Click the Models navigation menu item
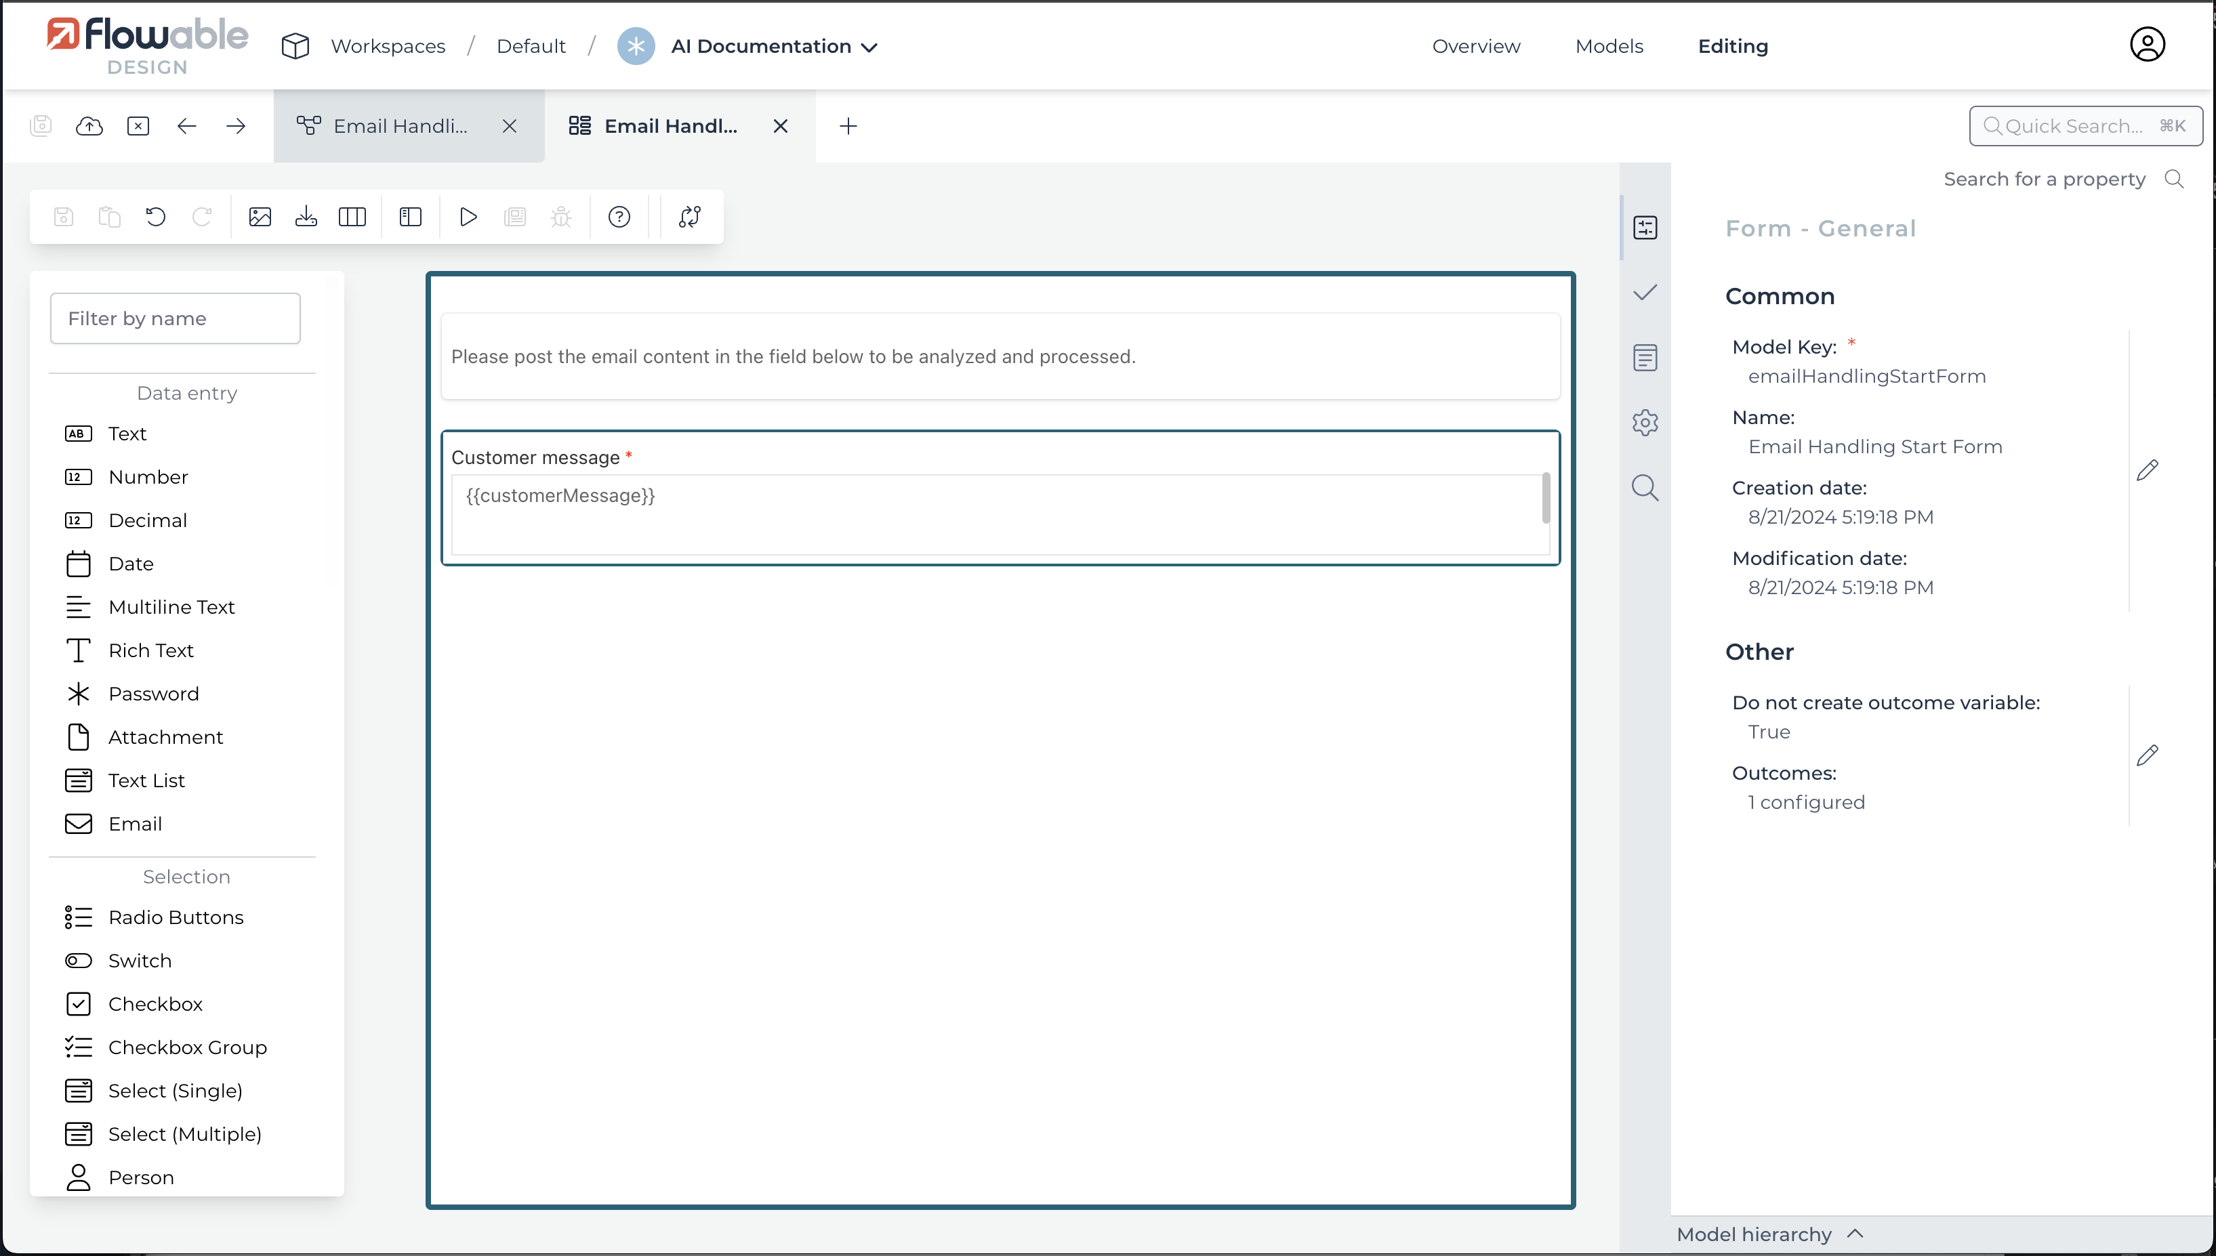This screenshot has width=2216, height=1256. pos(1609,45)
